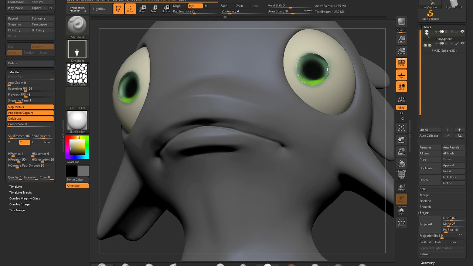Toggle the PolyF wireframe icon
Image resolution: width=473 pixels, height=266 pixels.
point(401,175)
